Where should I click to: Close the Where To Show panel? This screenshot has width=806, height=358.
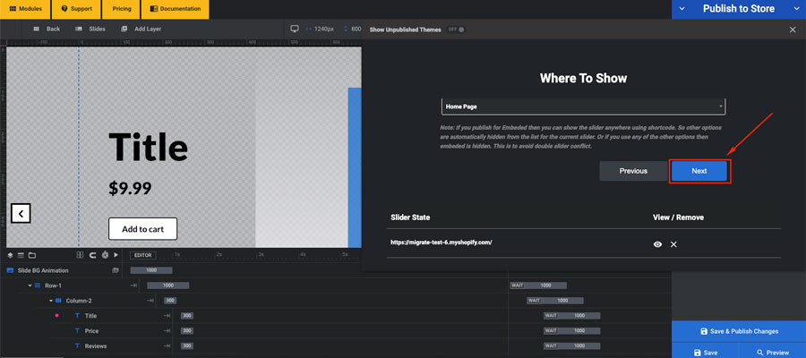793,30
